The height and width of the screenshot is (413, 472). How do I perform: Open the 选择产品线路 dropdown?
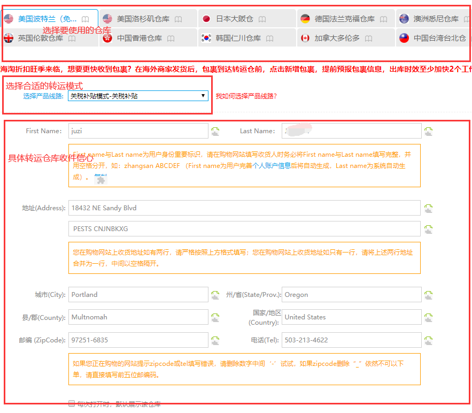point(138,96)
